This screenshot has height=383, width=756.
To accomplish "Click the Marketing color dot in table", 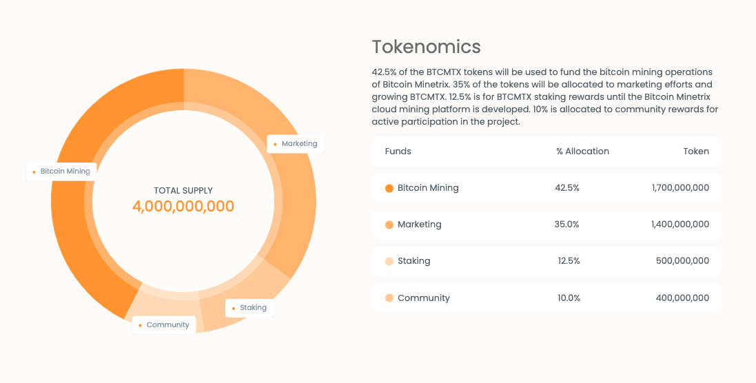I will [x=389, y=225].
